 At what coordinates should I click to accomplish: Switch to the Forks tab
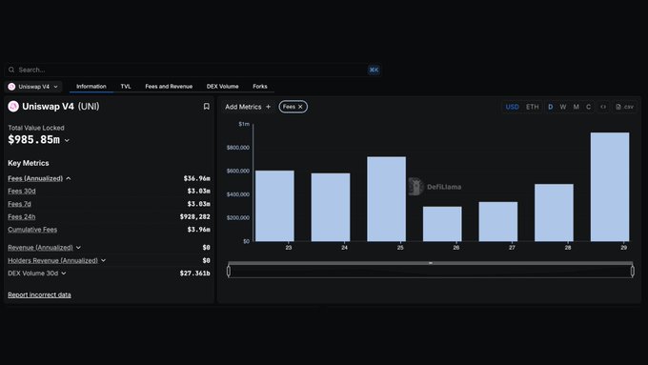260,87
